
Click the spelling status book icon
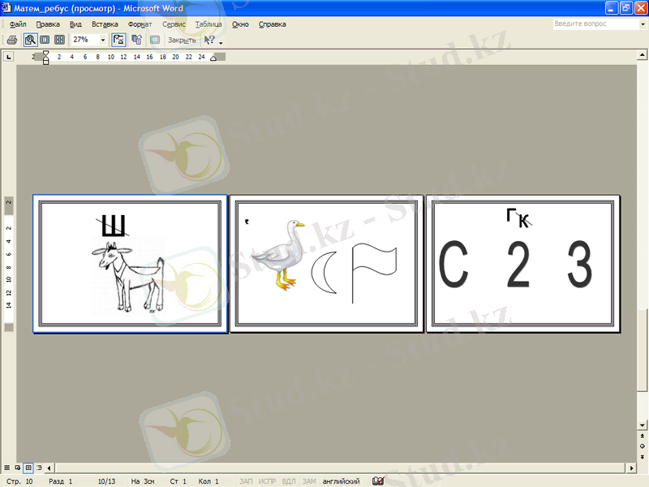[377, 481]
